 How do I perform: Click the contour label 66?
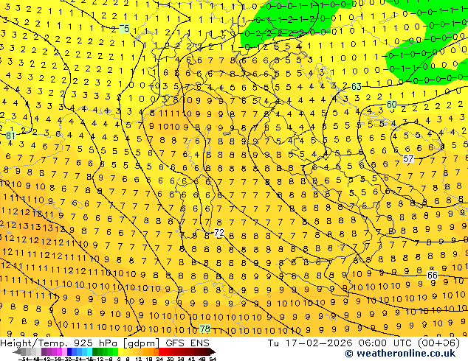pos(432,275)
